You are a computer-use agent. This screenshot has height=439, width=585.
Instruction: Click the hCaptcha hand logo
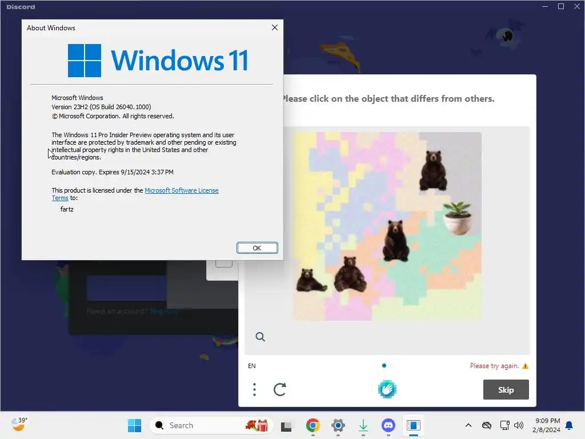387,389
